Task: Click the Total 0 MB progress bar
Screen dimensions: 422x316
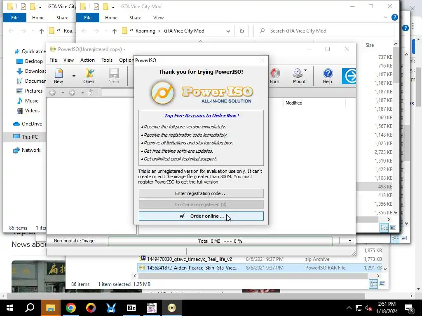Action: 220,241
